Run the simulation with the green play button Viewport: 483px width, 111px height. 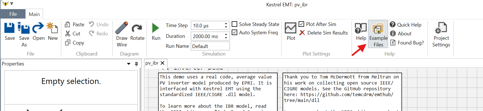coord(156,28)
